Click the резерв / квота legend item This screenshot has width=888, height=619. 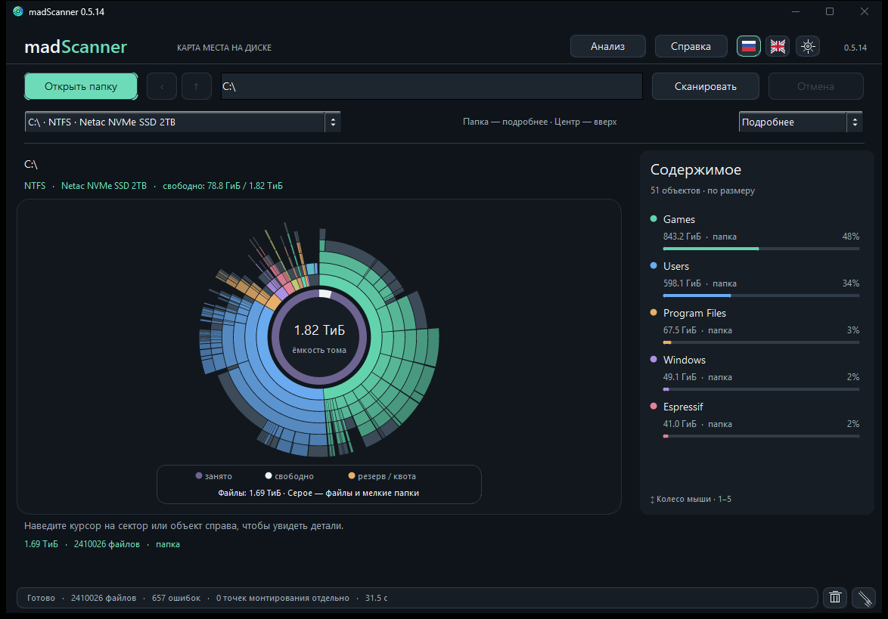point(382,476)
